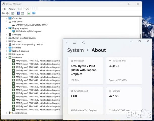
Task: Click the Security devices category icon
Action: pyautogui.click(x=10, y=113)
